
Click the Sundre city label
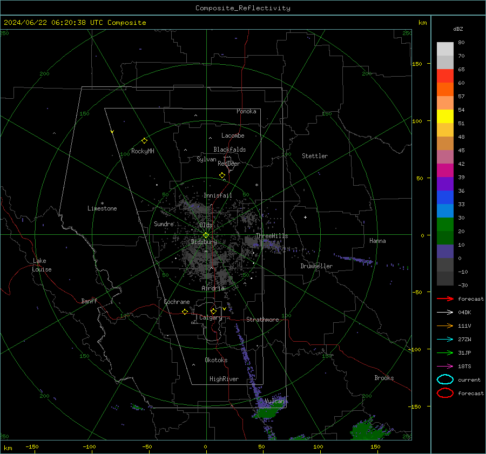coord(164,223)
